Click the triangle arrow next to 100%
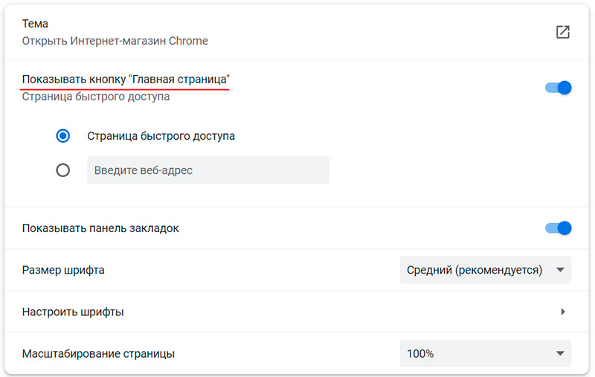 pos(560,354)
